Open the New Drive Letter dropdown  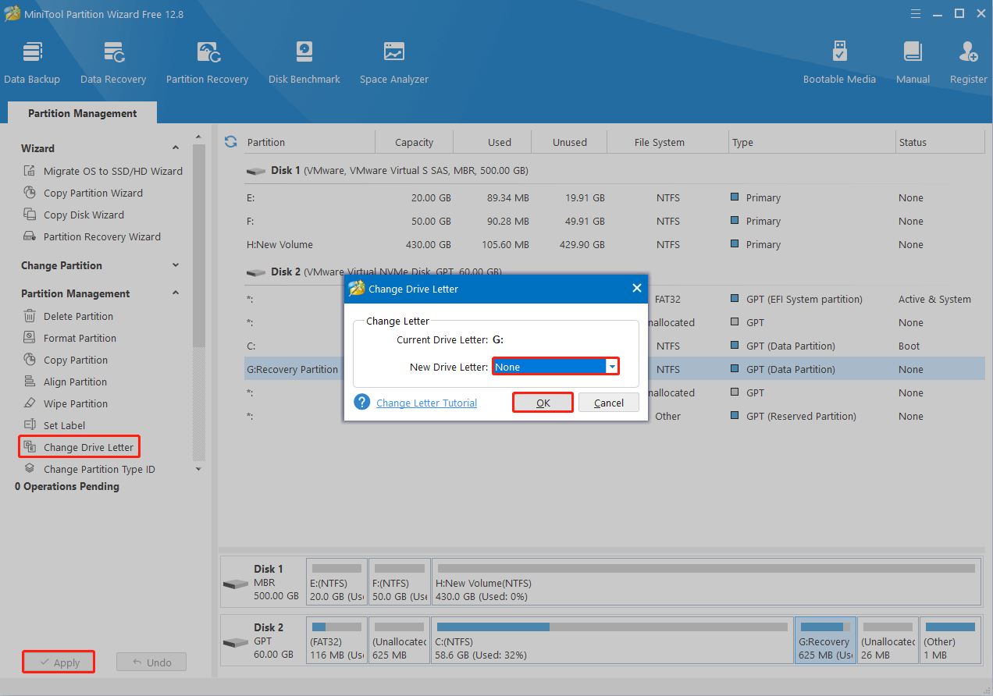click(612, 367)
